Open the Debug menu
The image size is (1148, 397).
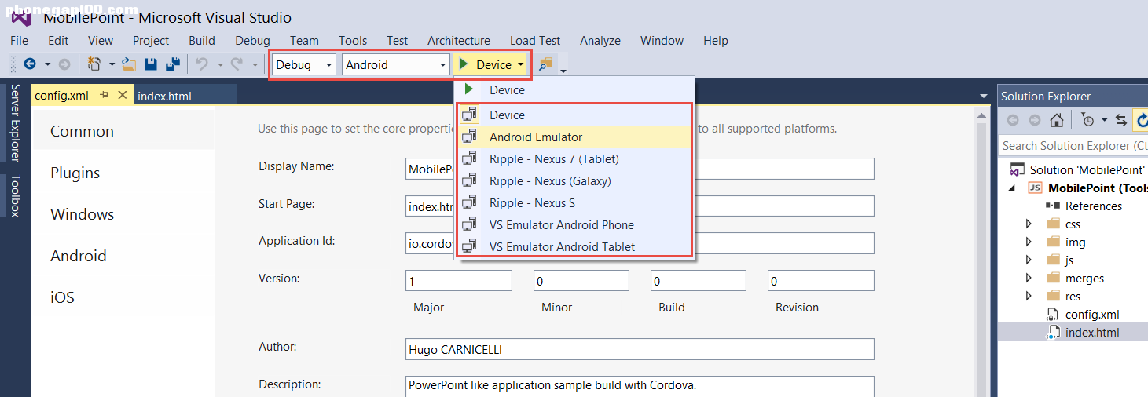click(252, 40)
